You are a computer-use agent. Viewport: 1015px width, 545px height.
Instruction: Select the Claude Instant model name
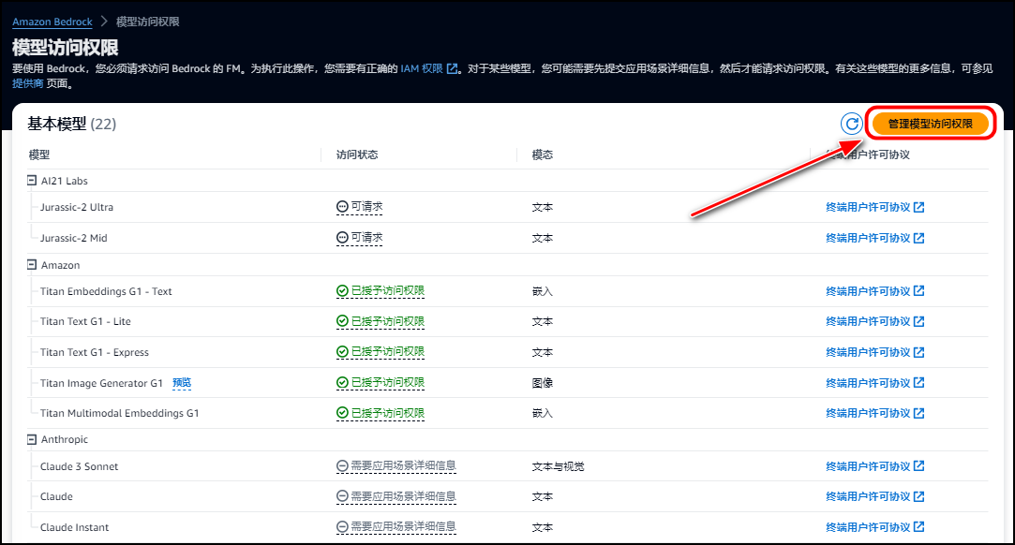74,527
